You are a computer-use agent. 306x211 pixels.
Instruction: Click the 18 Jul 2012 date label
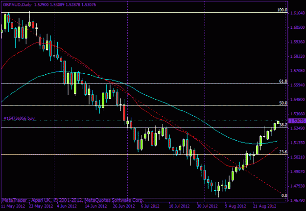pos(180,206)
